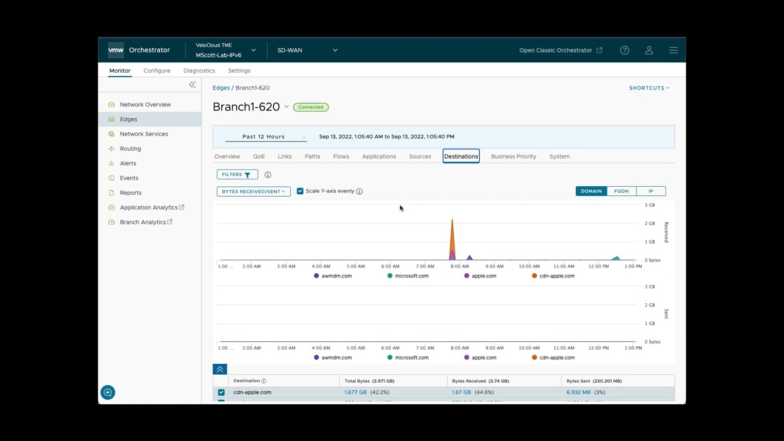Toggle the Scale Y-axis evenly checkbox
This screenshot has width=784, height=441.
click(300, 190)
